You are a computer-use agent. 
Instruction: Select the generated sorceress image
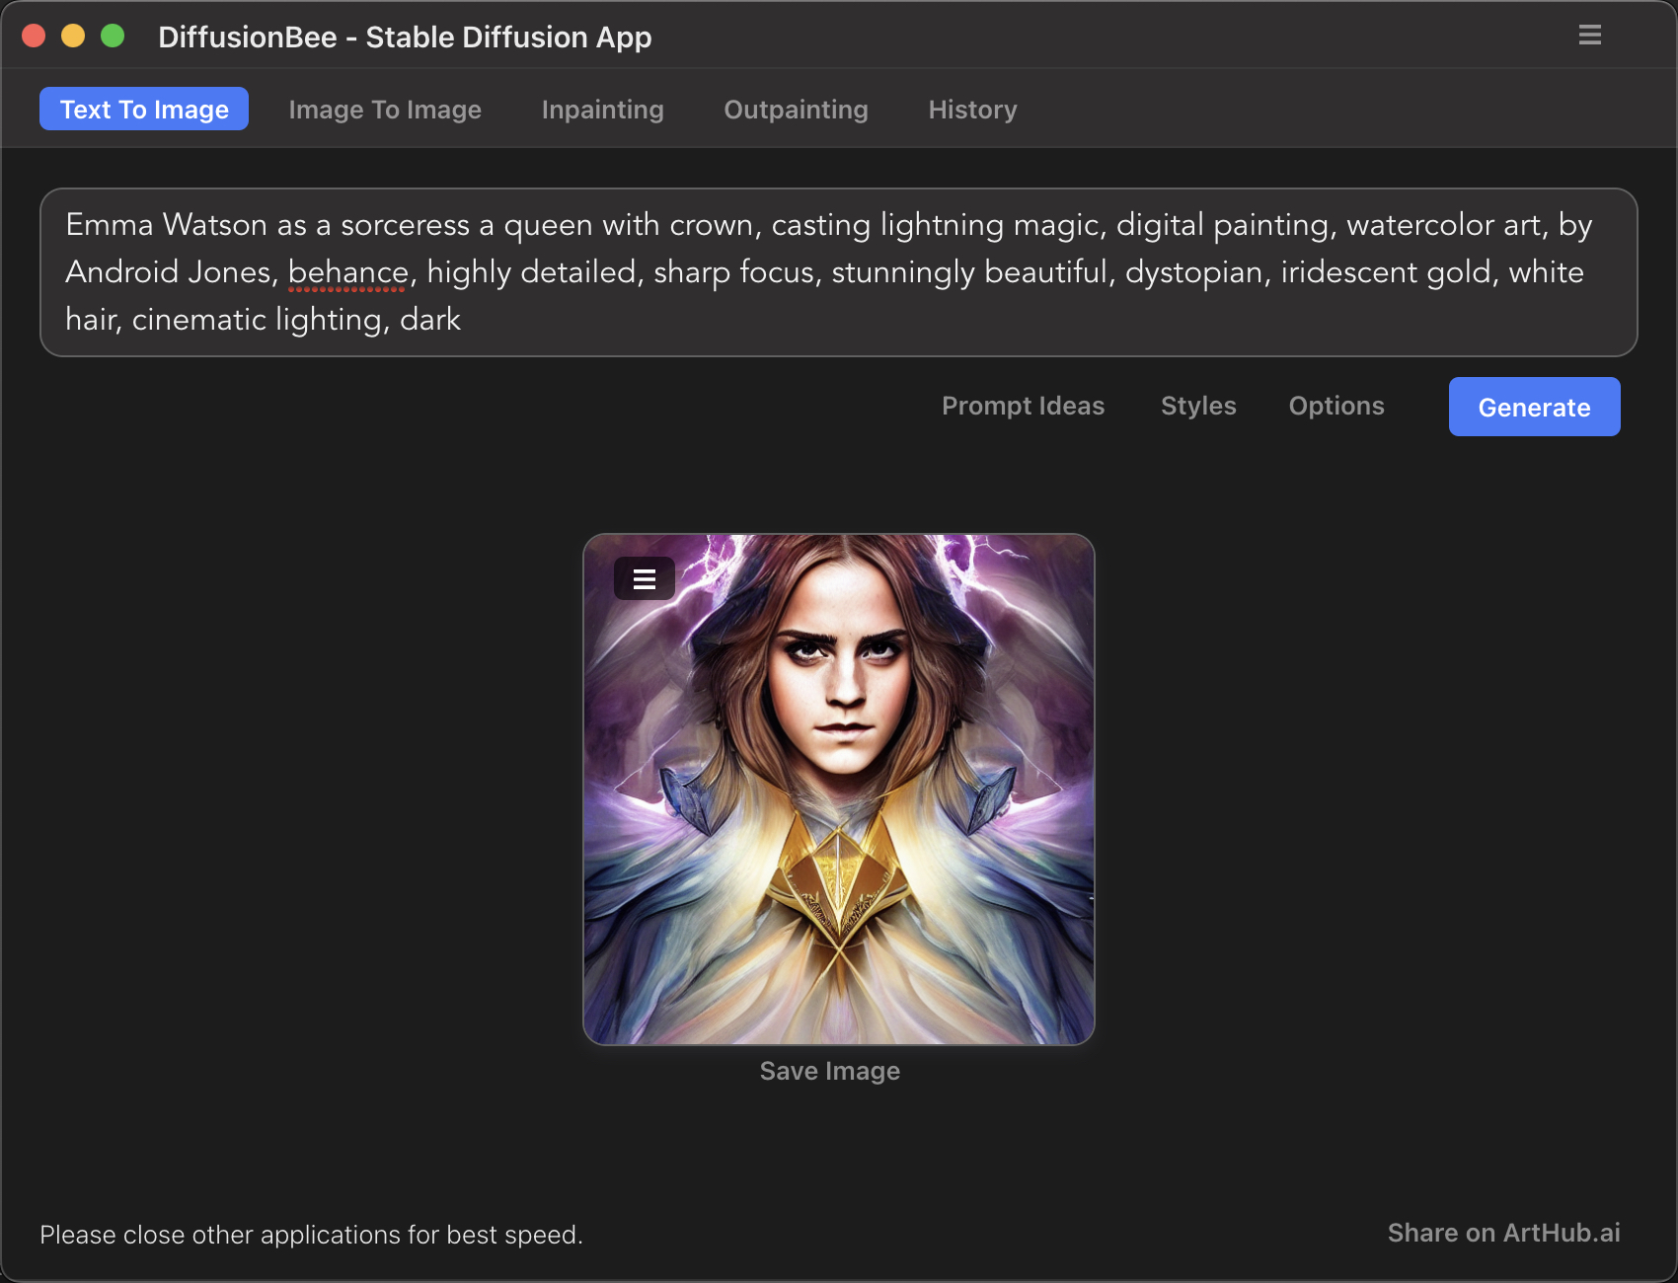[x=839, y=790]
